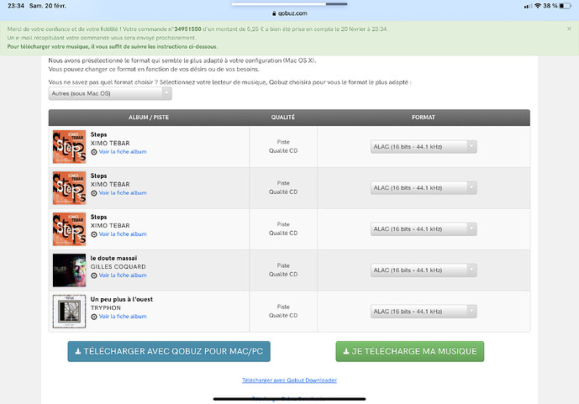Click the TRYPHON artist name
The image size is (579, 404).
pyautogui.click(x=106, y=307)
